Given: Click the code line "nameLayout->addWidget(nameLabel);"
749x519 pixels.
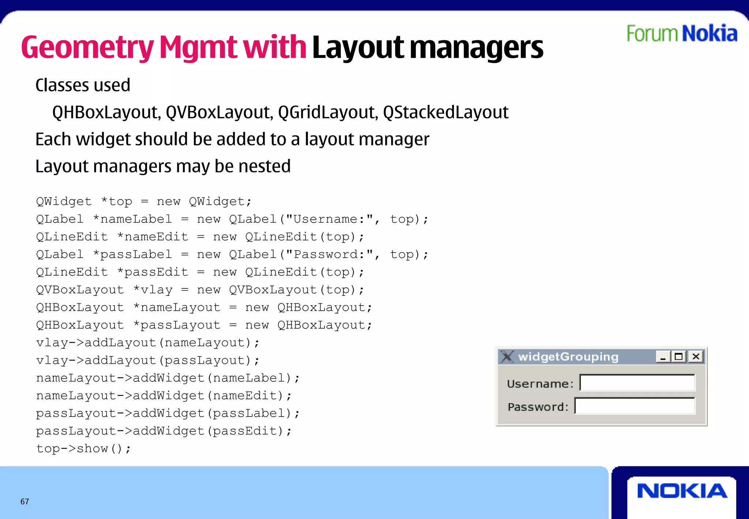Looking at the screenshot, I should (168, 378).
